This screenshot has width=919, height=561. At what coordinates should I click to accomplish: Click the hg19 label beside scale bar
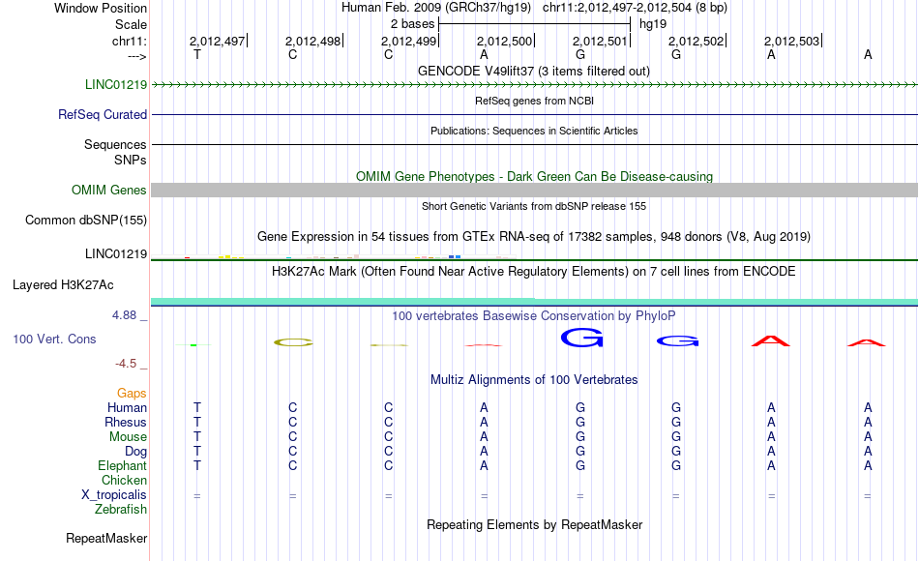tap(653, 24)
